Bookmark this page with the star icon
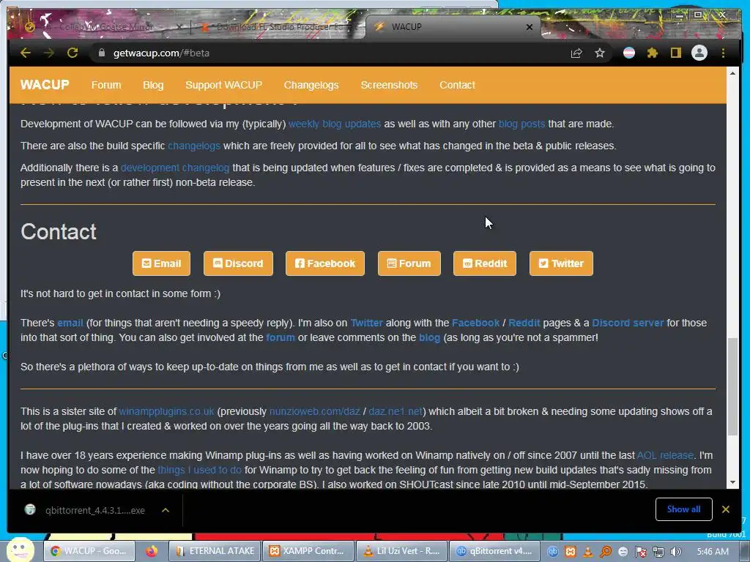750x562 pixels. point(600,53)
